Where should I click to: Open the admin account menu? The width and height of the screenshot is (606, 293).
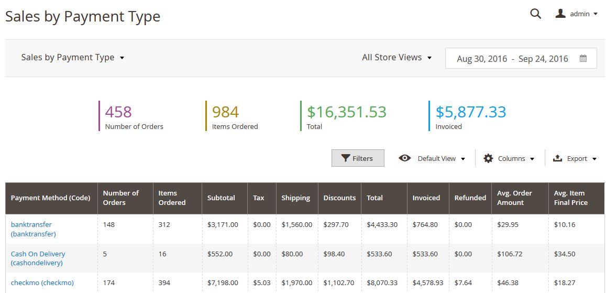(x=580, y=14)
